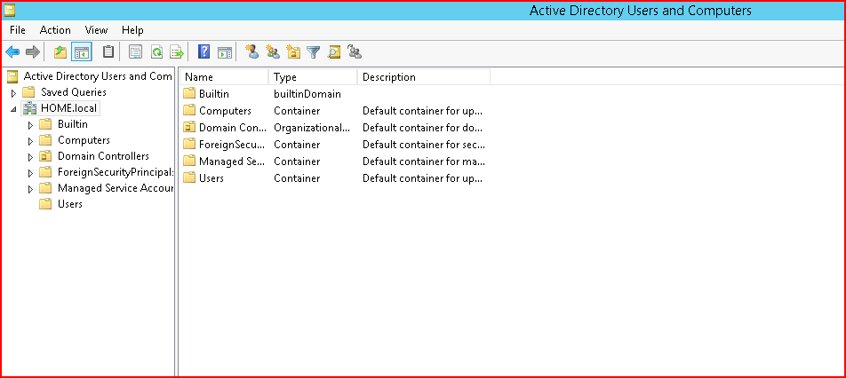This screenshot has height=378, width=846.
Task: Select ForeignSecurityPrincipals in console tree
Action: tap(115, 172)
